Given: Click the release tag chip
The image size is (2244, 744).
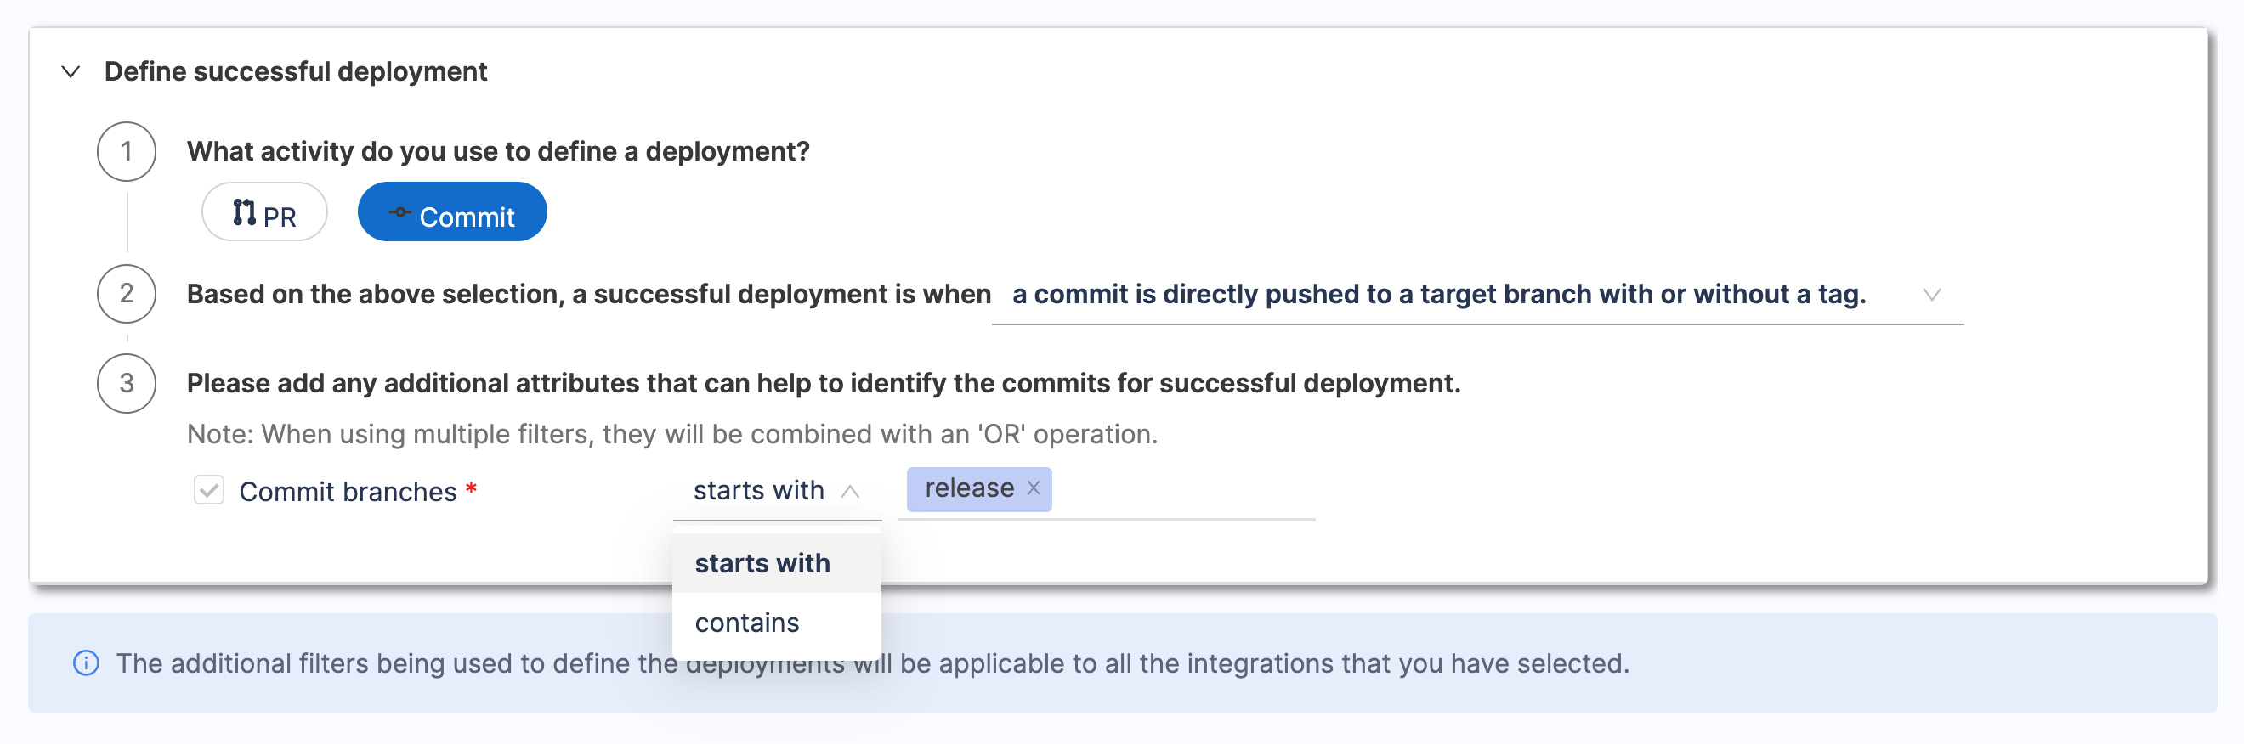Looking at the screenshot, I should coord(969,489).
